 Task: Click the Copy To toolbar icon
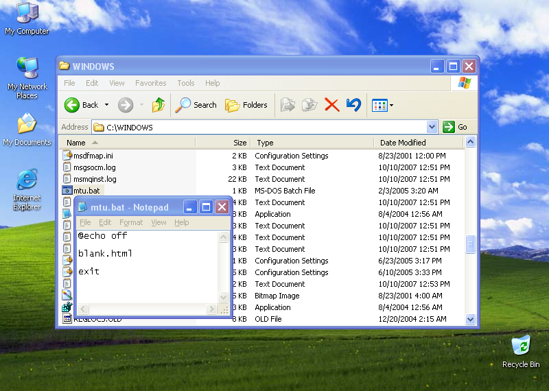click(309, 105)
